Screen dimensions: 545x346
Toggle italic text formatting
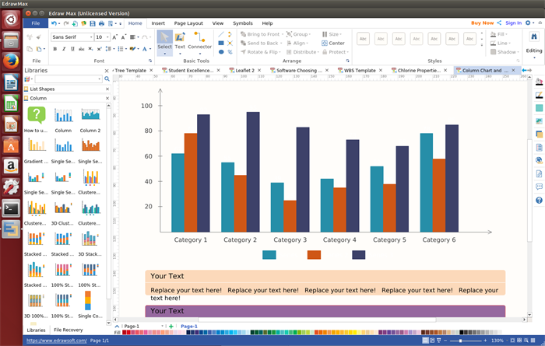pos(62,49)
